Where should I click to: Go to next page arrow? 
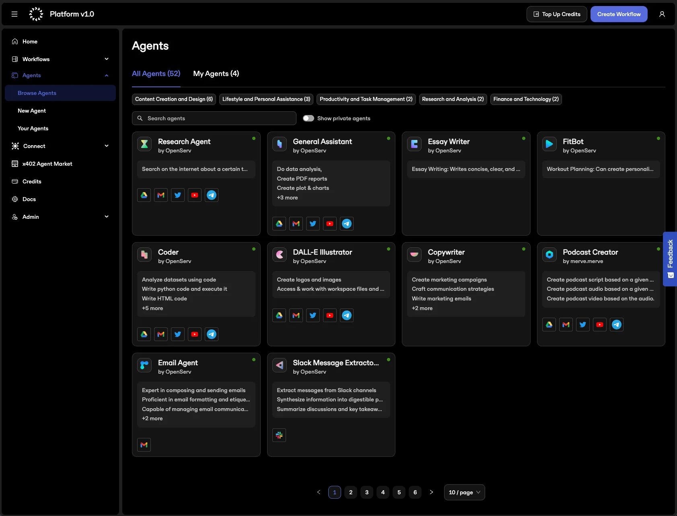(x=431, y=492)
